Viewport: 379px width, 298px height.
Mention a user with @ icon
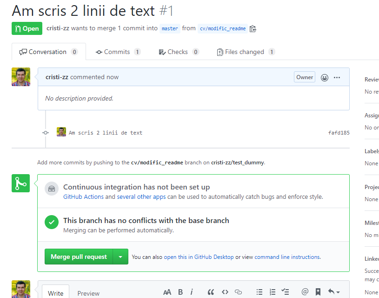coord(305,292)
